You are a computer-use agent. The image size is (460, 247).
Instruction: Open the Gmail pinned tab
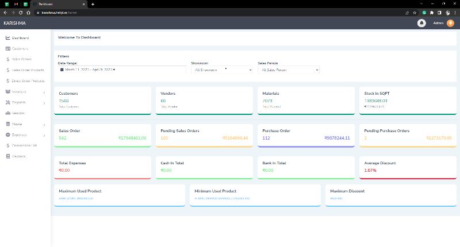tap(16, 4)
